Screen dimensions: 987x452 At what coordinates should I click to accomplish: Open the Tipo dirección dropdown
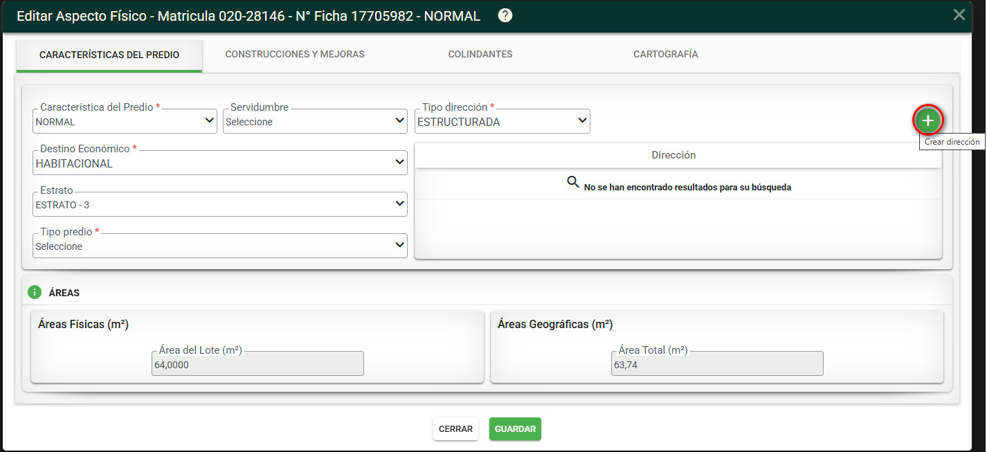pyautogui.click(x=502, y=121)
